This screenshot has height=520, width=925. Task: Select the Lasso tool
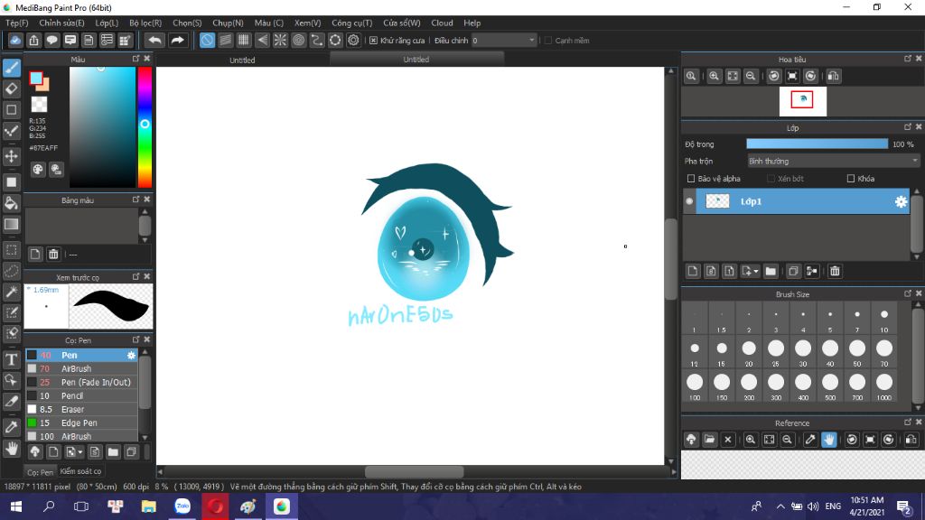(x=11, y=271)
